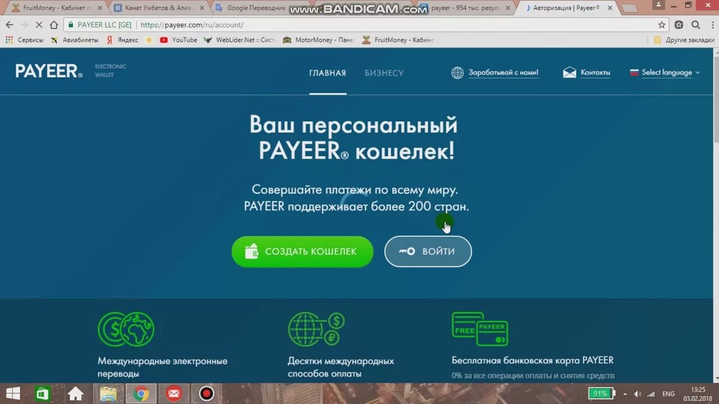The width and height of the screenshot is (719, 404).
Task: Open the Другие закладки folder
Action: [684, 40]
